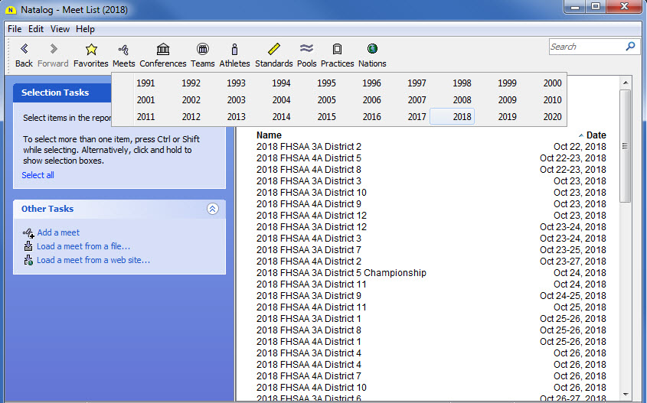Select 2018 FHSAA 3A District 5 Championship
The image size is (647, 403).
pyautogui.click(x=341, y=273)
